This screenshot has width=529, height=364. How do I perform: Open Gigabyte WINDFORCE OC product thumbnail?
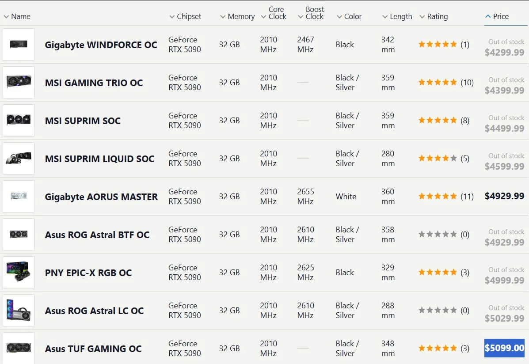point(19,44)
